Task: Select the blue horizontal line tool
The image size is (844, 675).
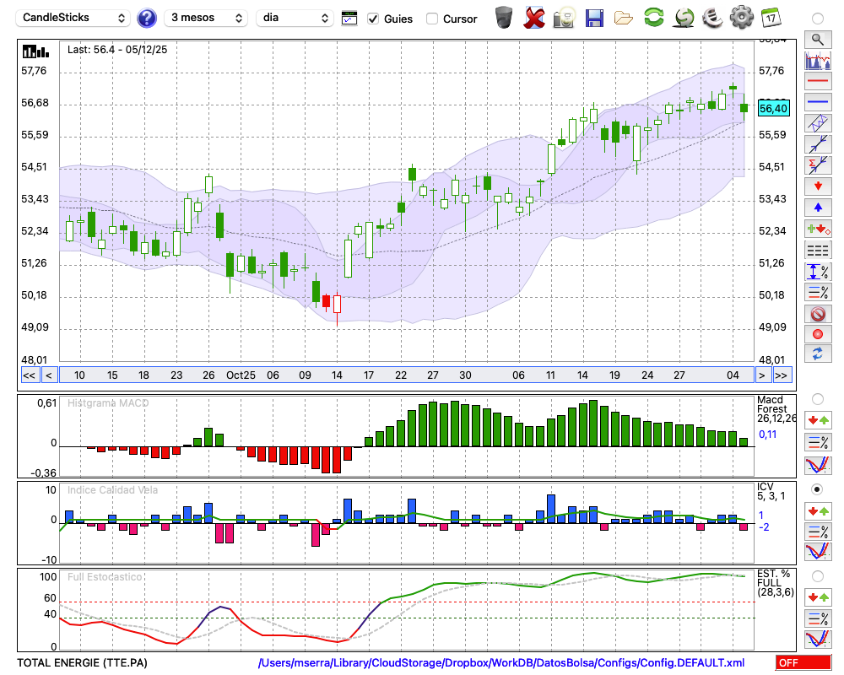Action: [817, 102]
